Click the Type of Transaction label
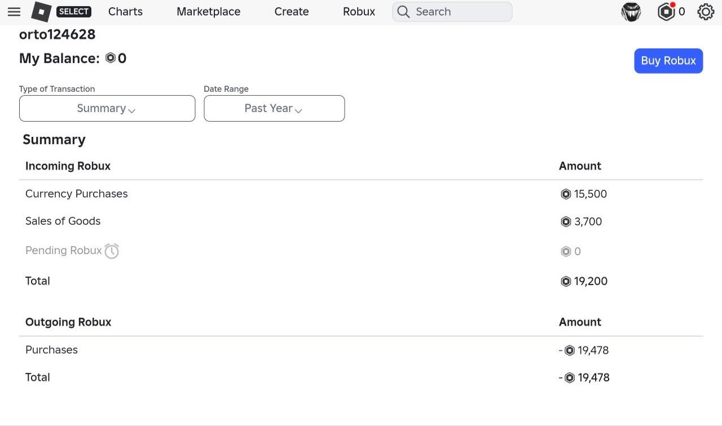Screen dimensions: 722x426 click(57, 89)
